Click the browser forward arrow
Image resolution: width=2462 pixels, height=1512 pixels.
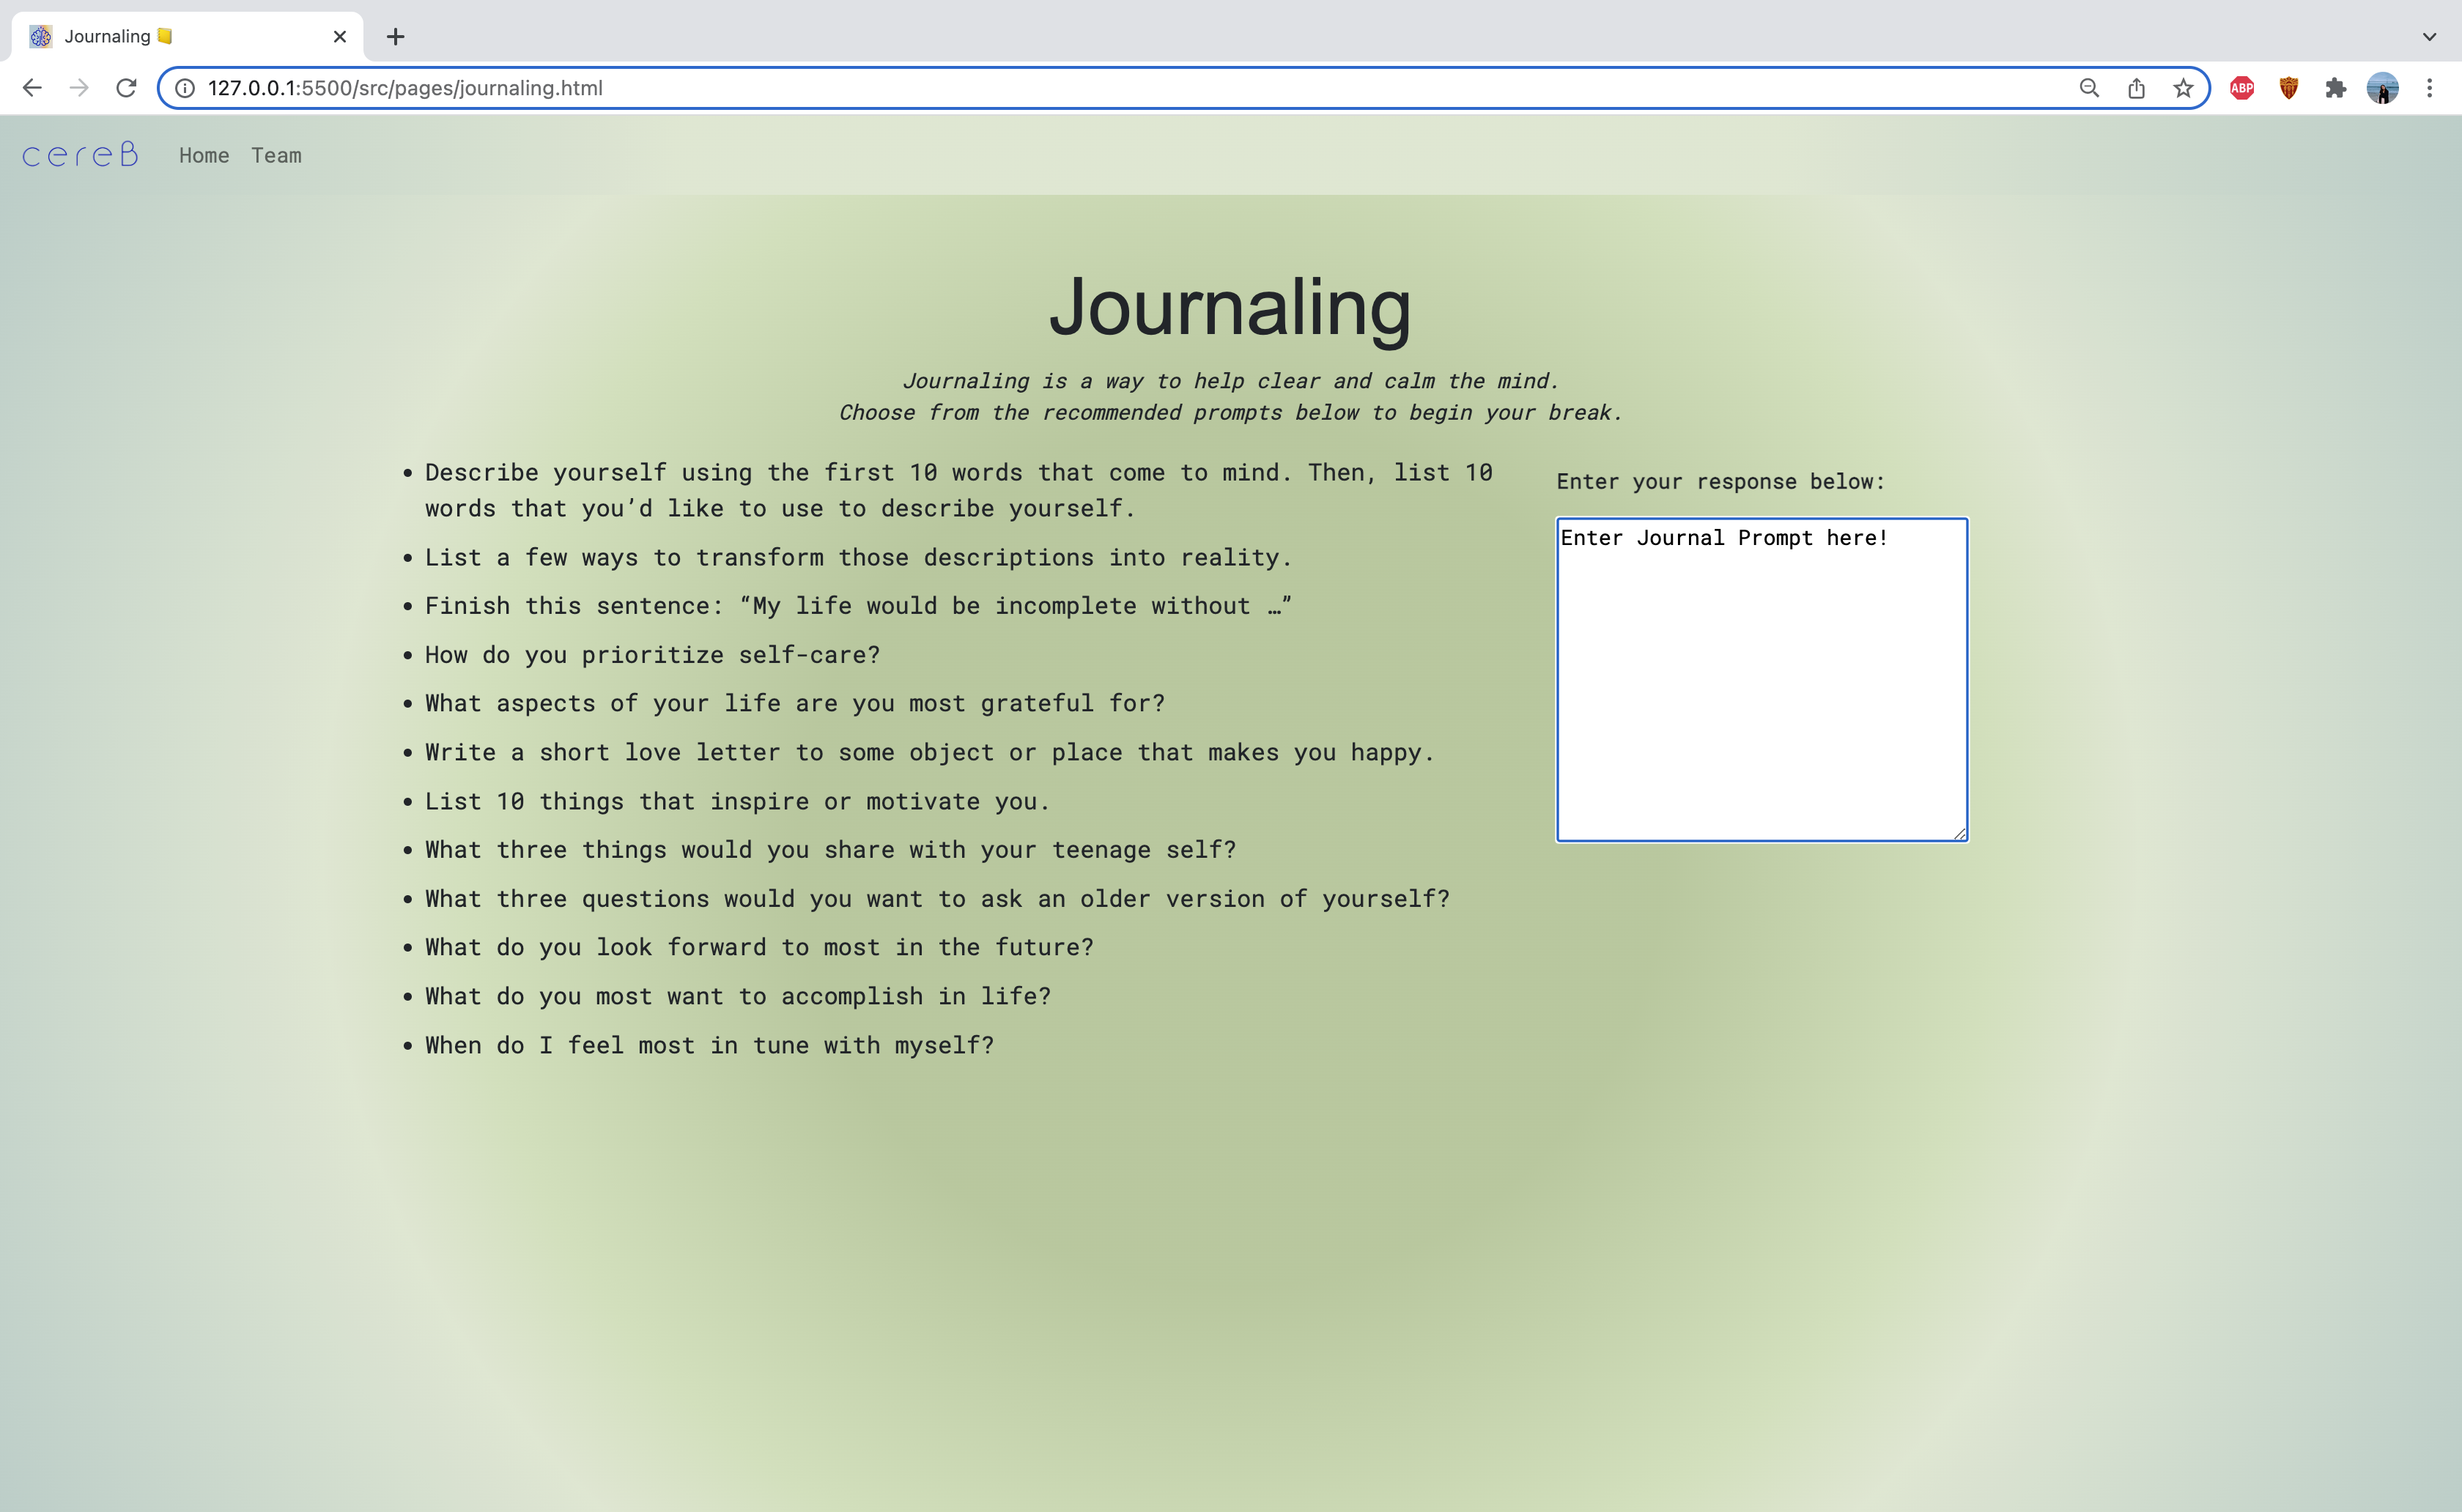click(x=79, y=88)
